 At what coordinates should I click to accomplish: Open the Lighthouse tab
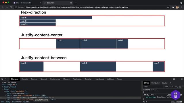[100, 79]
